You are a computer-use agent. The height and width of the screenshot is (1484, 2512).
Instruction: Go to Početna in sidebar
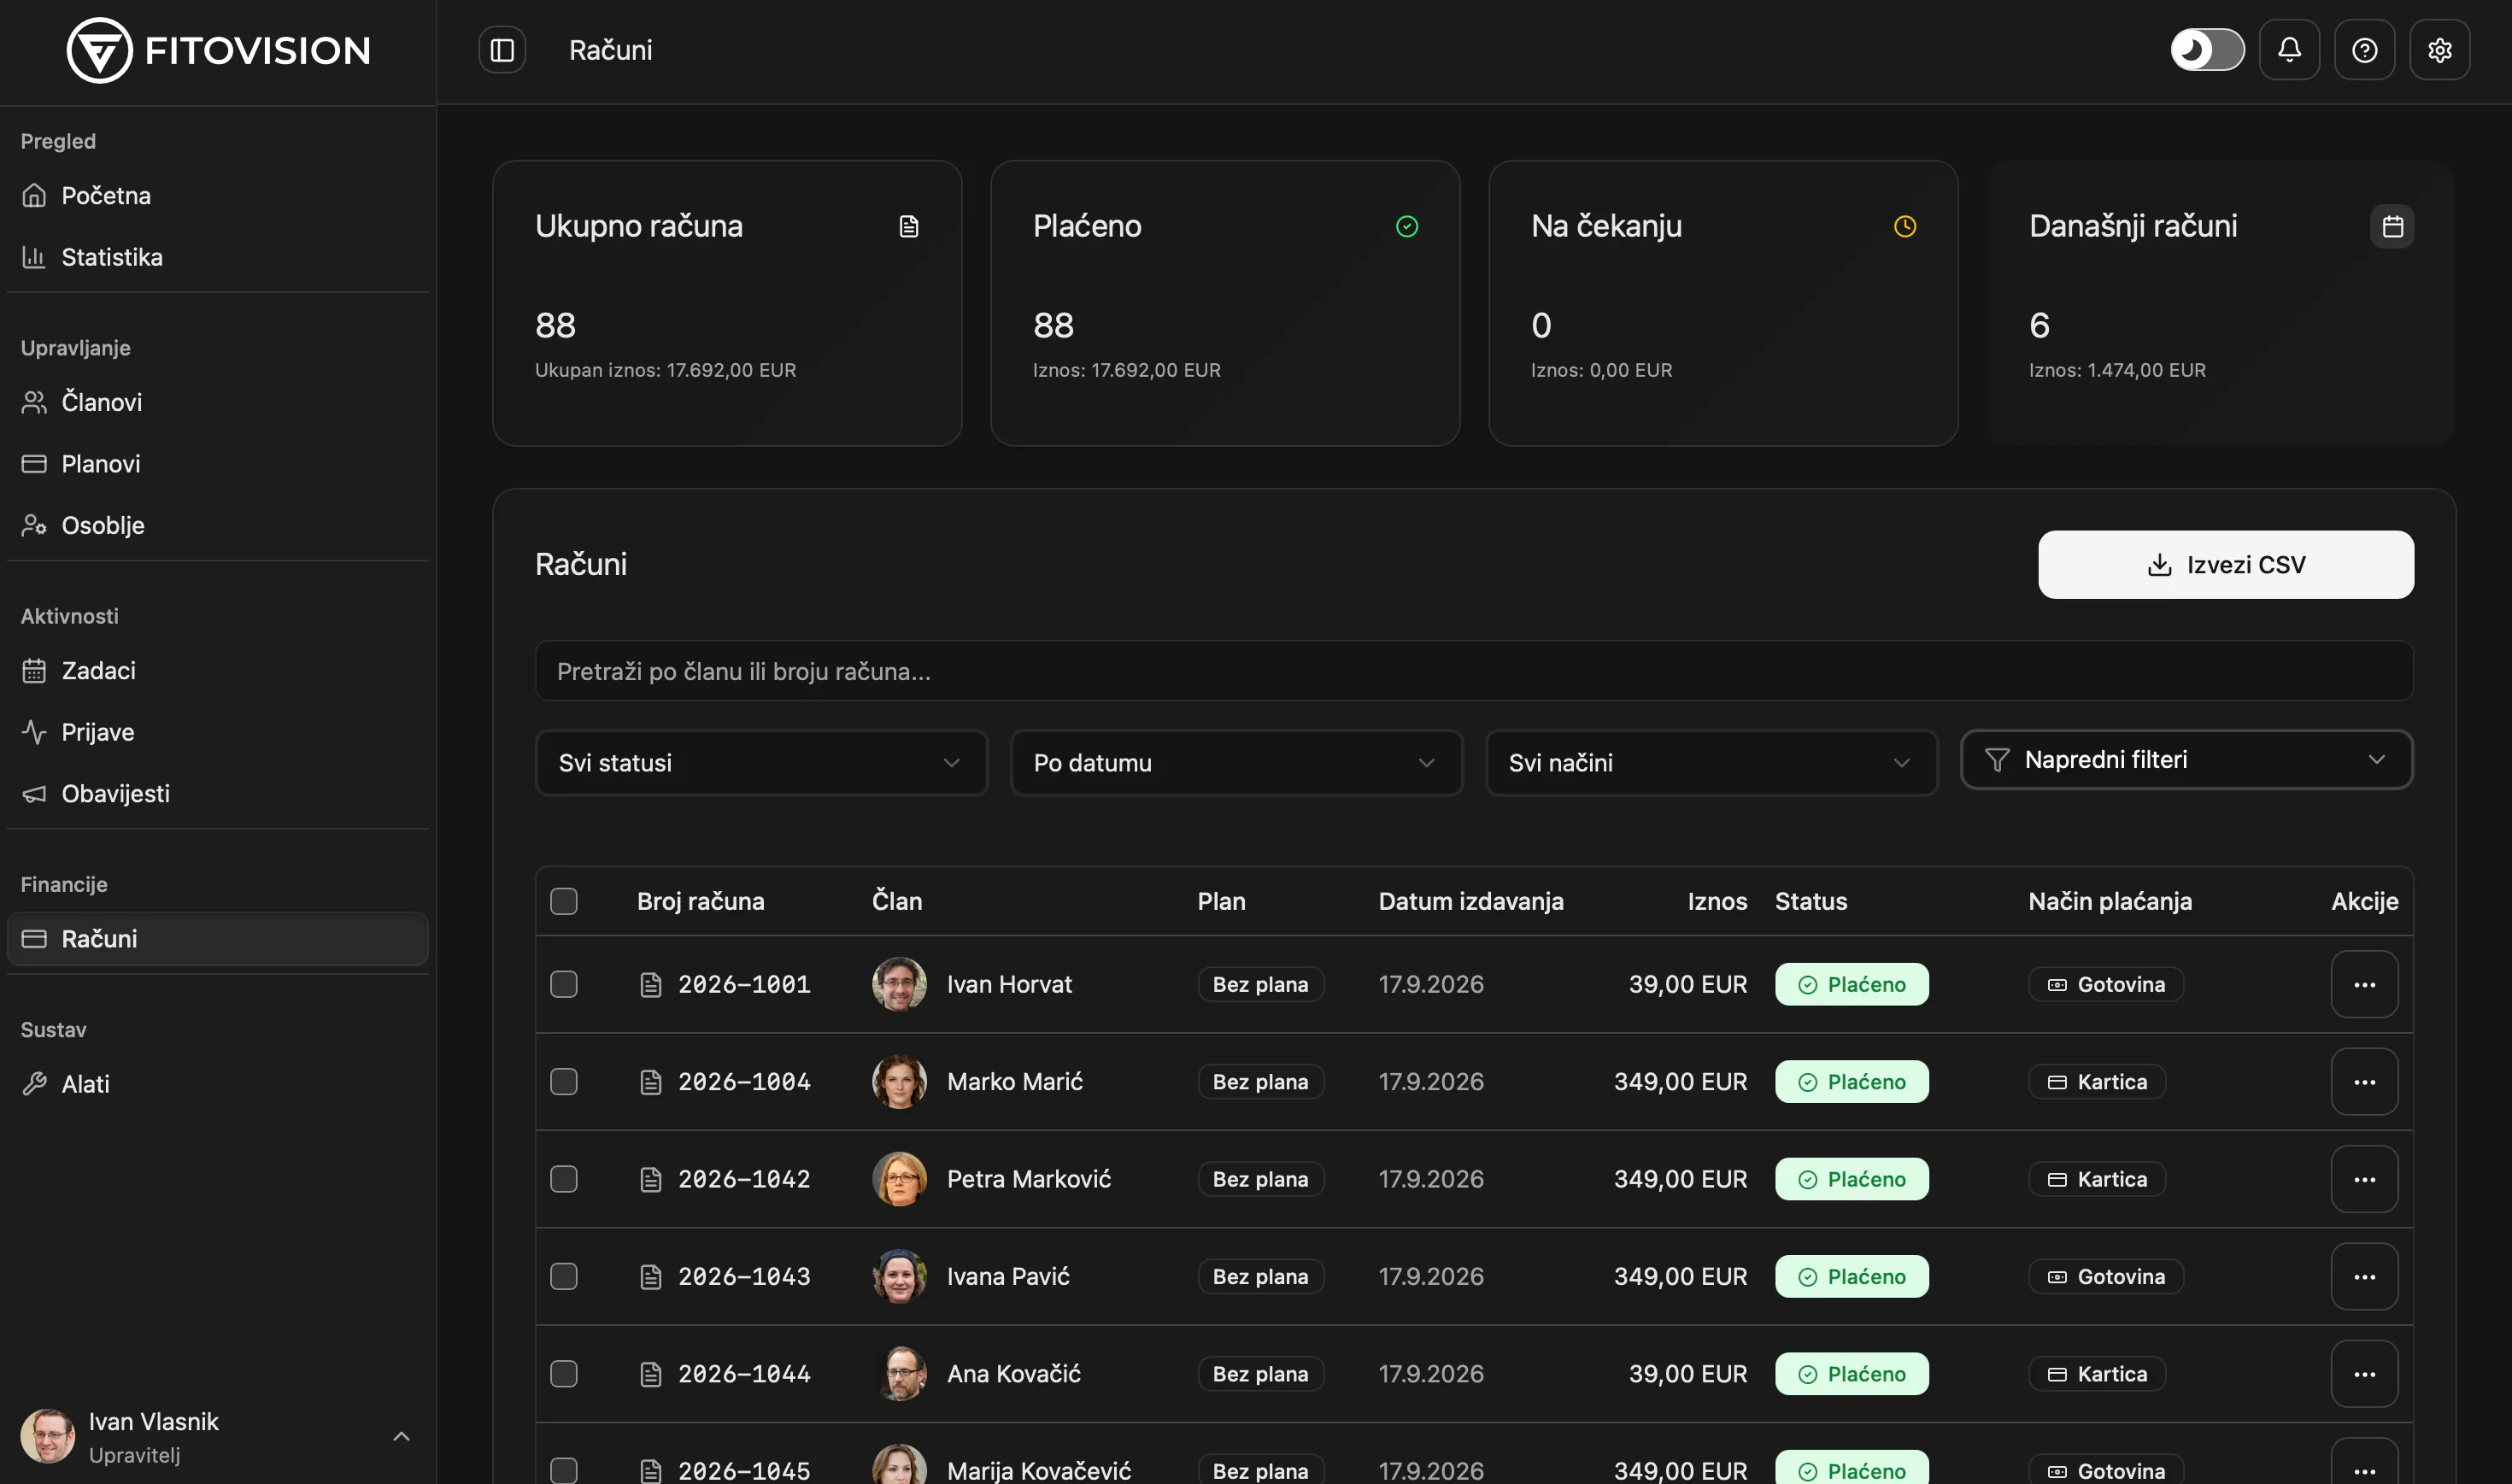pos(218,195)
